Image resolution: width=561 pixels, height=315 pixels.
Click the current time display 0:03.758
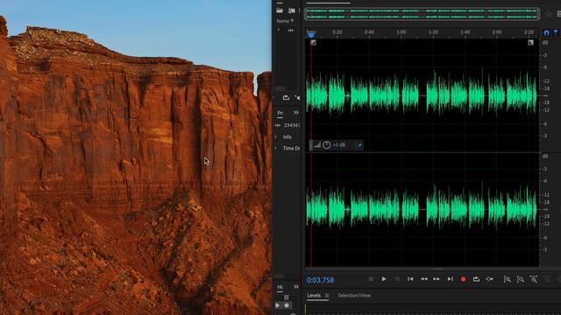click(320, 280)
